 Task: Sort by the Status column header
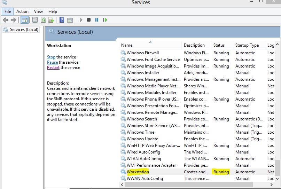coord(222,45)
